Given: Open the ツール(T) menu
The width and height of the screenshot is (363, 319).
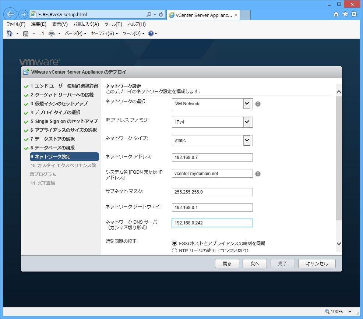Looking at the screenshot, I should pyautogui.click(x=113, y=24).
